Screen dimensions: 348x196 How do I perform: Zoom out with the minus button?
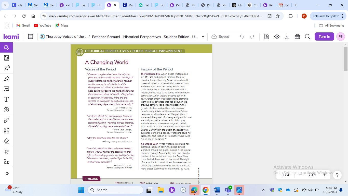300,175
